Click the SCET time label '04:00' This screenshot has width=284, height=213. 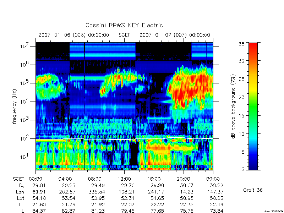pyautogui.click(x=65, y=179)
